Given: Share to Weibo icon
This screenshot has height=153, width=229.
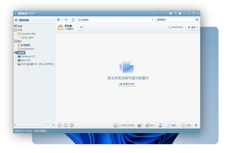Looking at the screenshot, I should click(x=140, y=125).
